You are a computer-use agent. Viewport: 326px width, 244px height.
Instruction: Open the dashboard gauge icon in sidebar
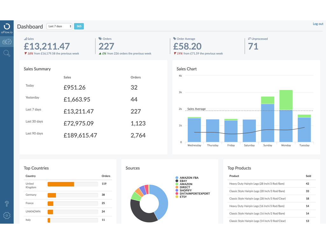(7, 42)
